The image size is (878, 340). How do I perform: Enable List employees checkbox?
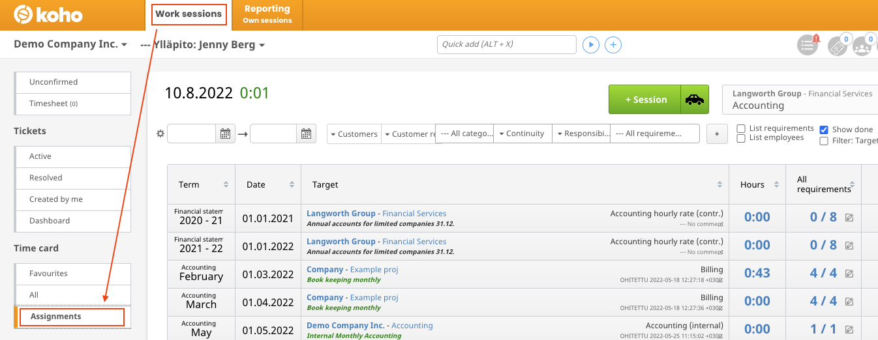pyautogui.click(x=741, y=138)
